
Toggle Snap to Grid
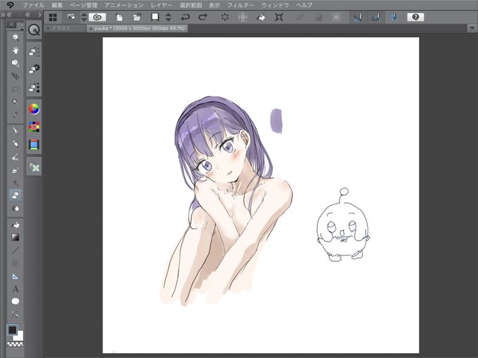click(x=394, y=18)
